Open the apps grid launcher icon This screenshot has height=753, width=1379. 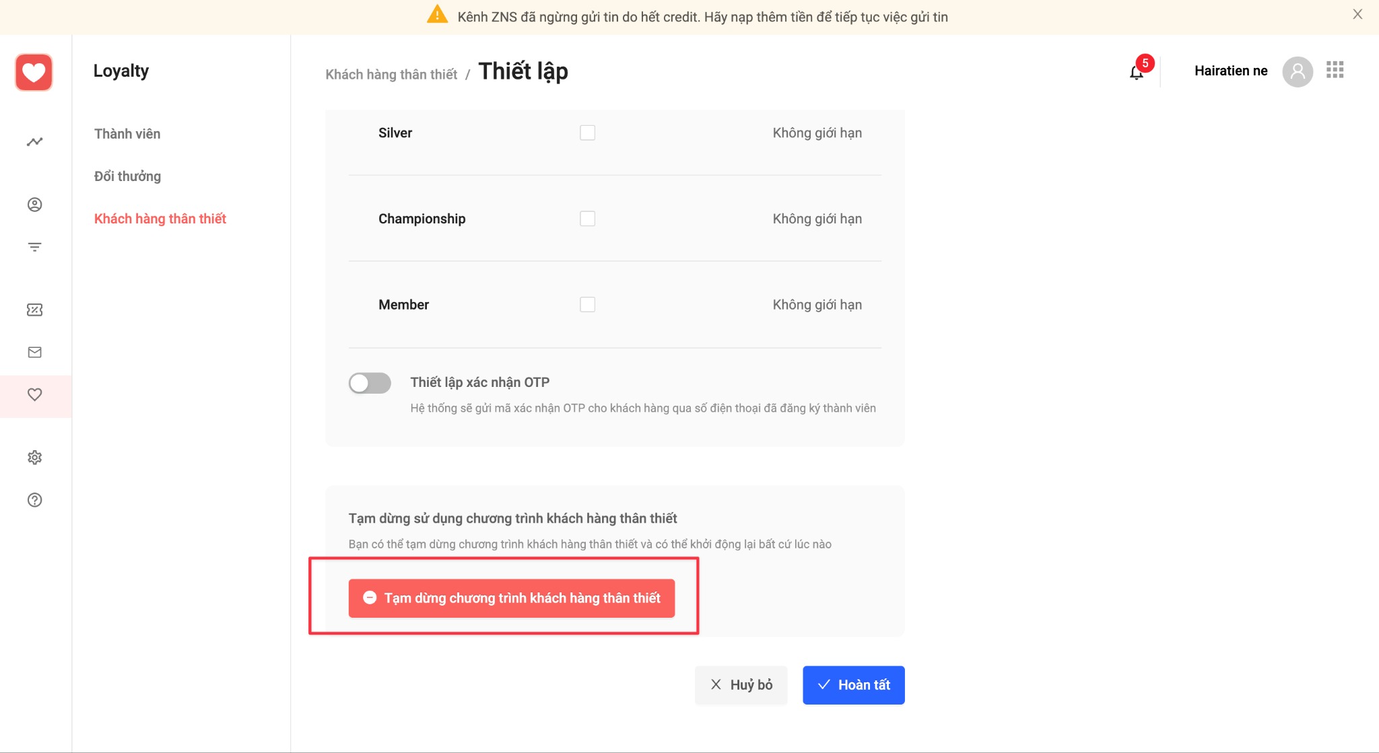tap(1335, 70)
